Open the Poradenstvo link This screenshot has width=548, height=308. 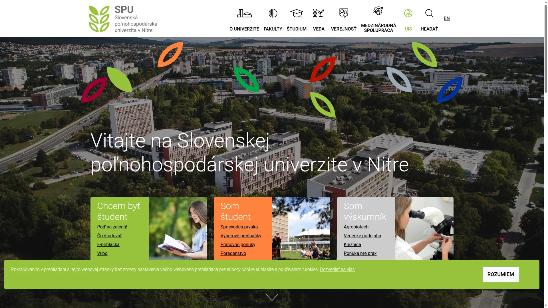[233, 253]
